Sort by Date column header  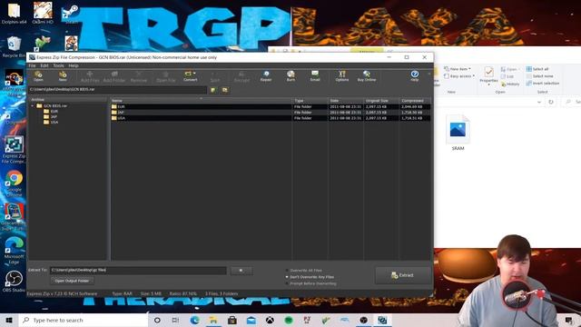[x=346, y=101]
